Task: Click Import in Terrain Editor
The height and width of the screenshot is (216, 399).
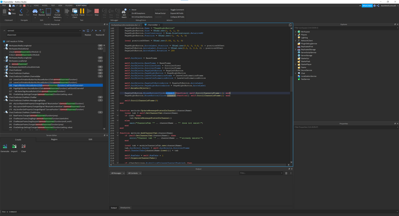Action: pyautogui.click(x=14, y=148)
